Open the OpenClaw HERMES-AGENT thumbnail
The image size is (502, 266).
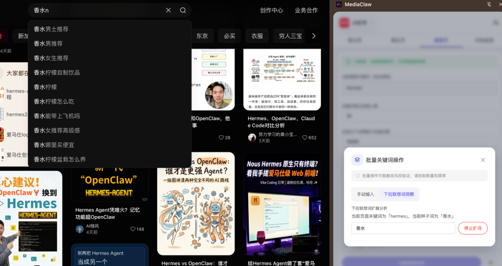coord(110,185)
